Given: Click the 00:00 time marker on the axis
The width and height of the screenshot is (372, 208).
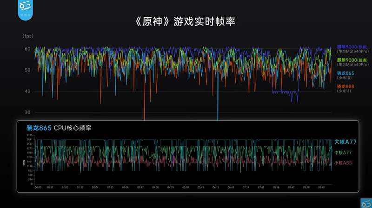Looking at the screenshot, I should pyautogui.click(x=38, y=188).
